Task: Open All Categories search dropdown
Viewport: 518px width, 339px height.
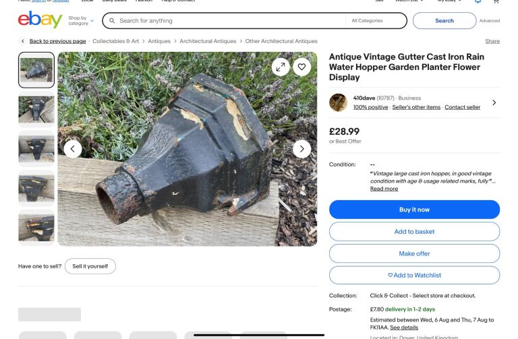Action: (x=374, y=21)
